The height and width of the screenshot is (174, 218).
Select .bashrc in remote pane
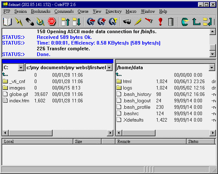tap(131, 113)
